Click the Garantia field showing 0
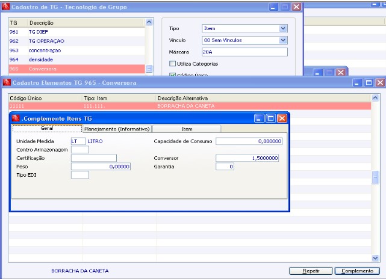The width and height of the screenshot is (386, 279). (225, 167)
